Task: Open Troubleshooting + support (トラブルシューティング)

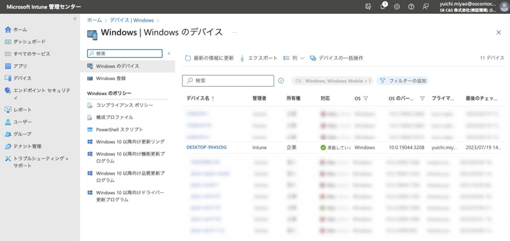Action: click(x=37, y=162)
